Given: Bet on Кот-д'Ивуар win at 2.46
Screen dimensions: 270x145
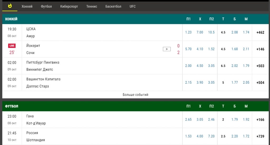Looking at the screenshot, I should (211, 120).
